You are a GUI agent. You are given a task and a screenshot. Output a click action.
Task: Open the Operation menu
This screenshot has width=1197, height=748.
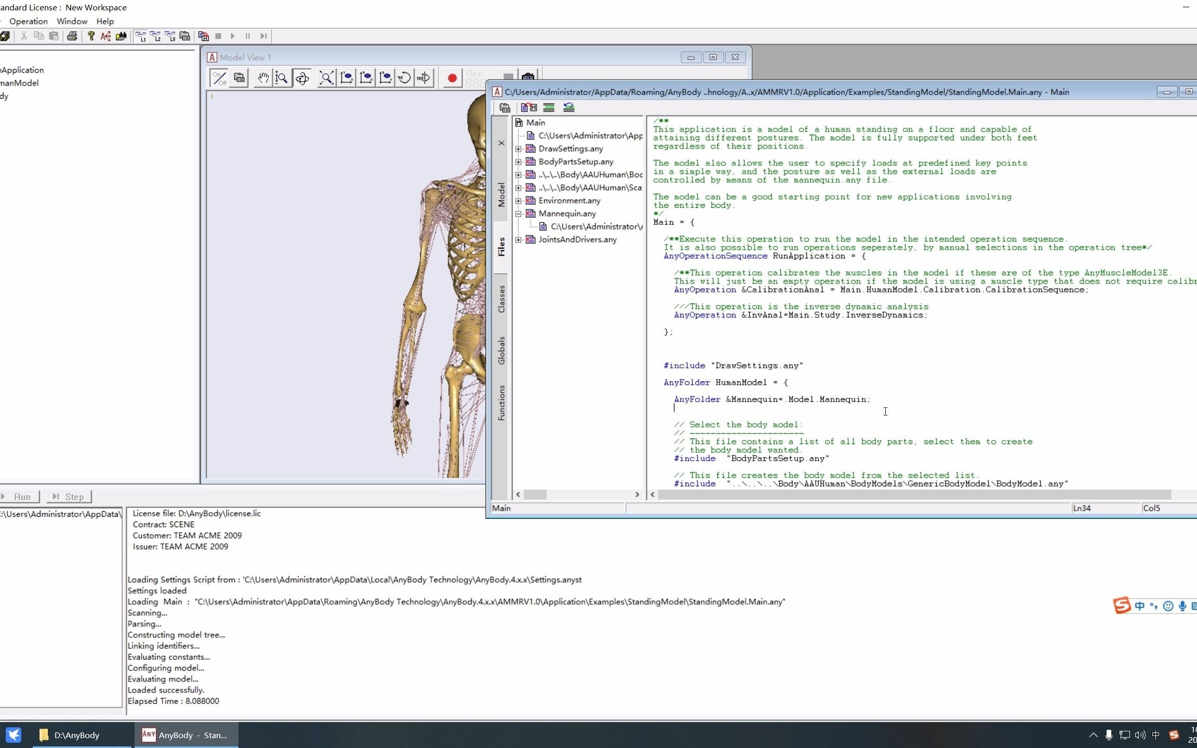pos(28,21)
